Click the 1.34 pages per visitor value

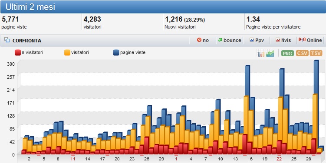253,19
